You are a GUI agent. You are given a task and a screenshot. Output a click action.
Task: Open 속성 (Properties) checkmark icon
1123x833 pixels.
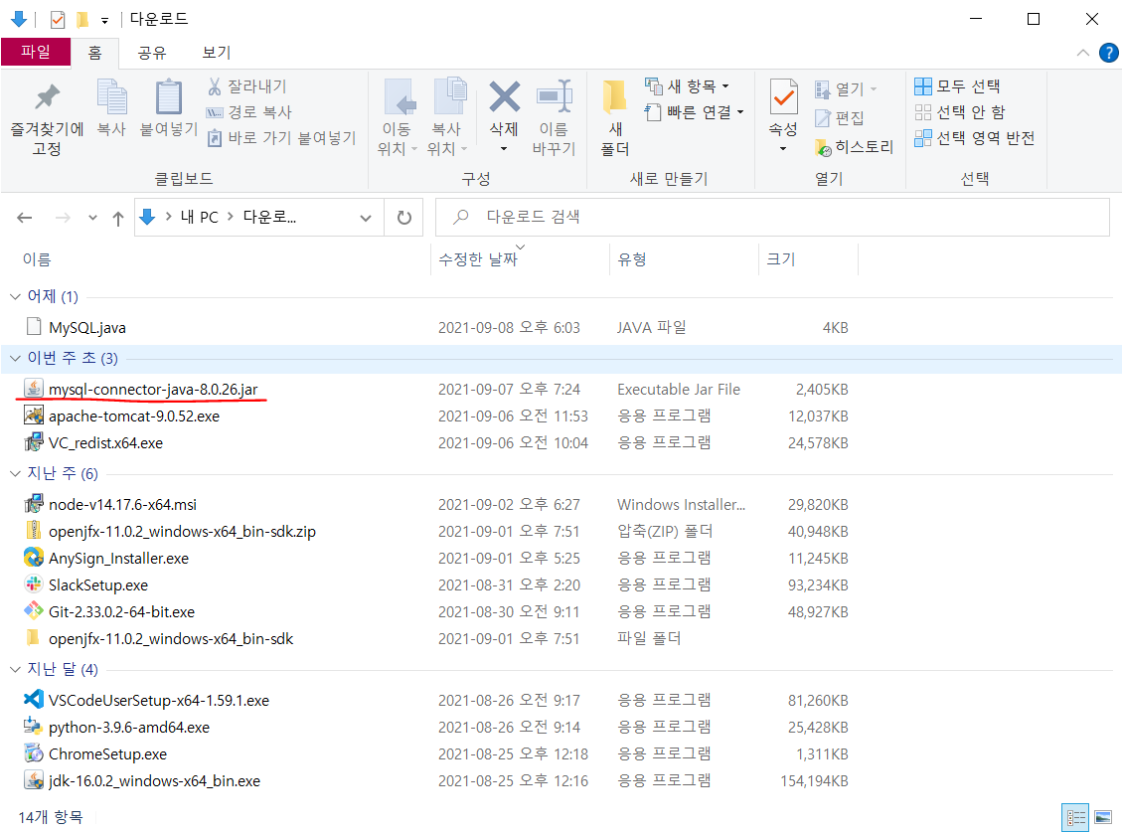[783, 96]
